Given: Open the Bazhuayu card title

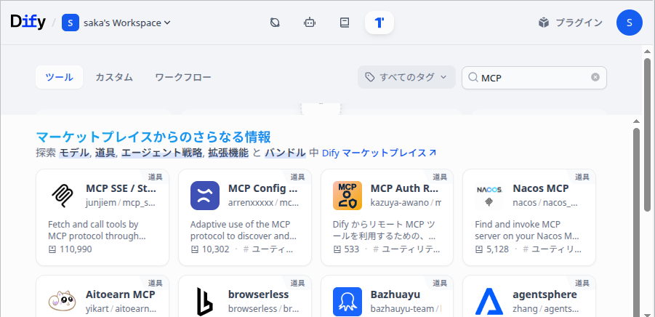Looking at the screenshot, I should coord(395,294).
